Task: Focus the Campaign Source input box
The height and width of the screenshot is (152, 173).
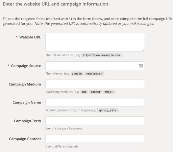Action: pos(95,66)
